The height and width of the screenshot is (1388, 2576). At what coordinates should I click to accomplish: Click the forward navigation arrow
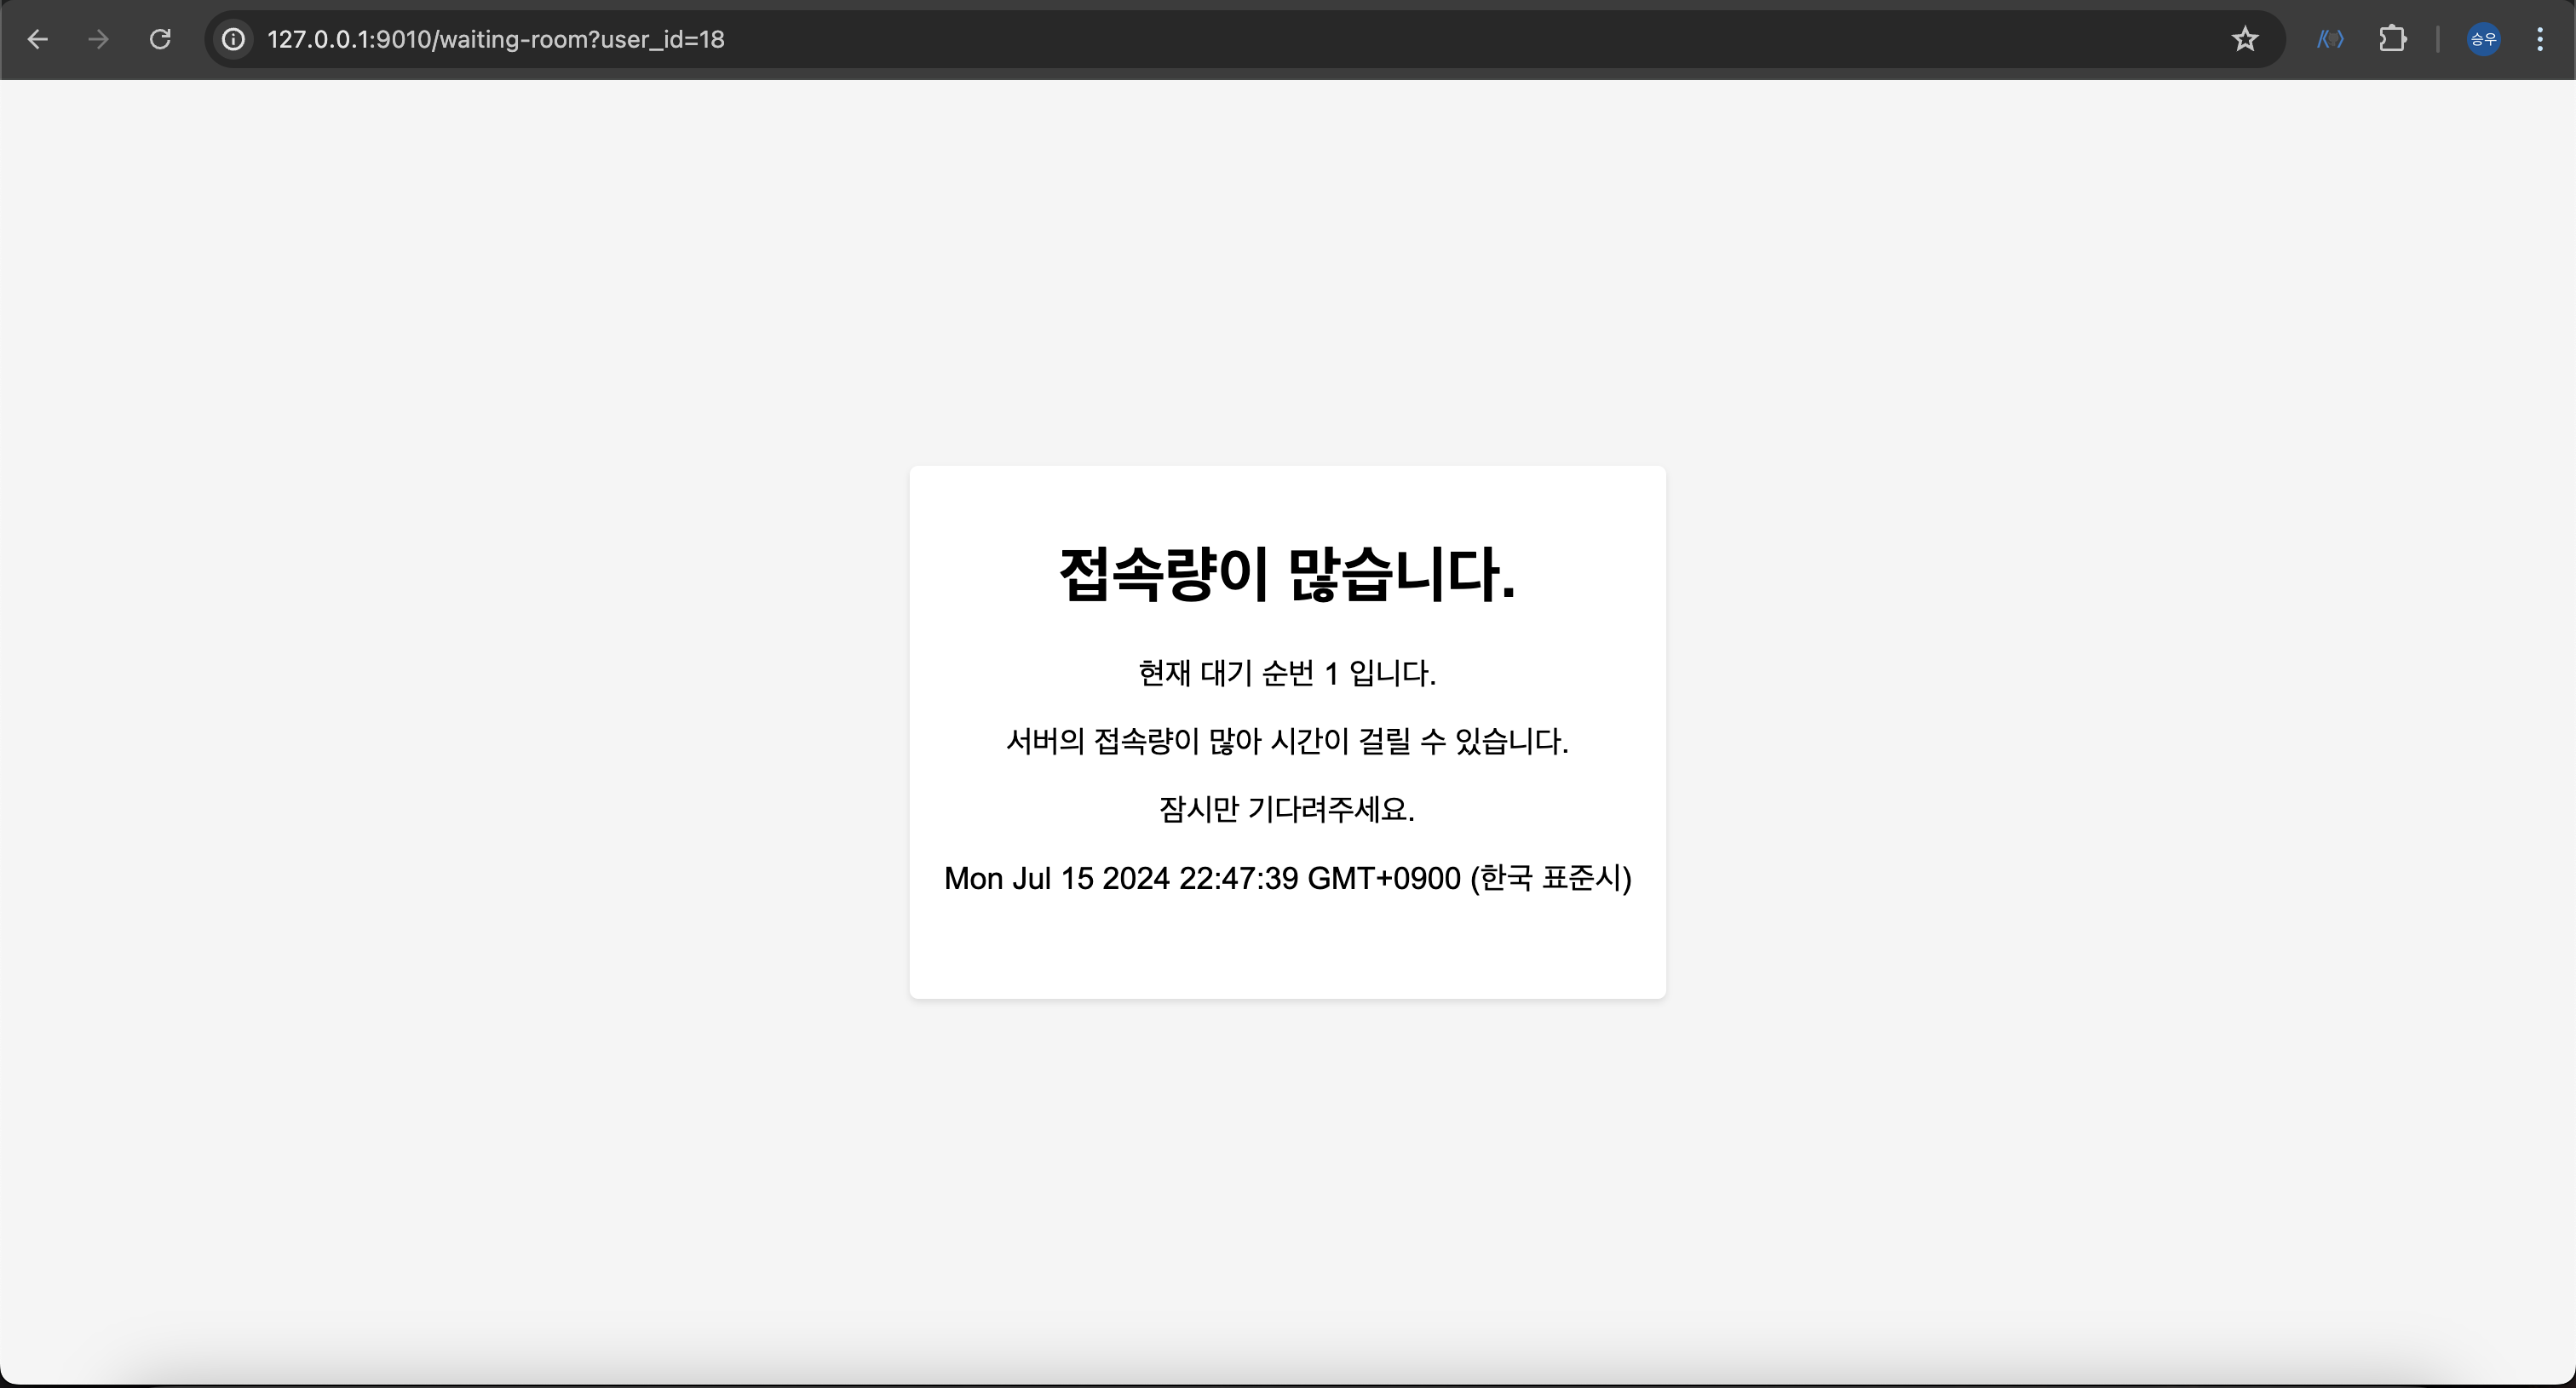point(98,39)
